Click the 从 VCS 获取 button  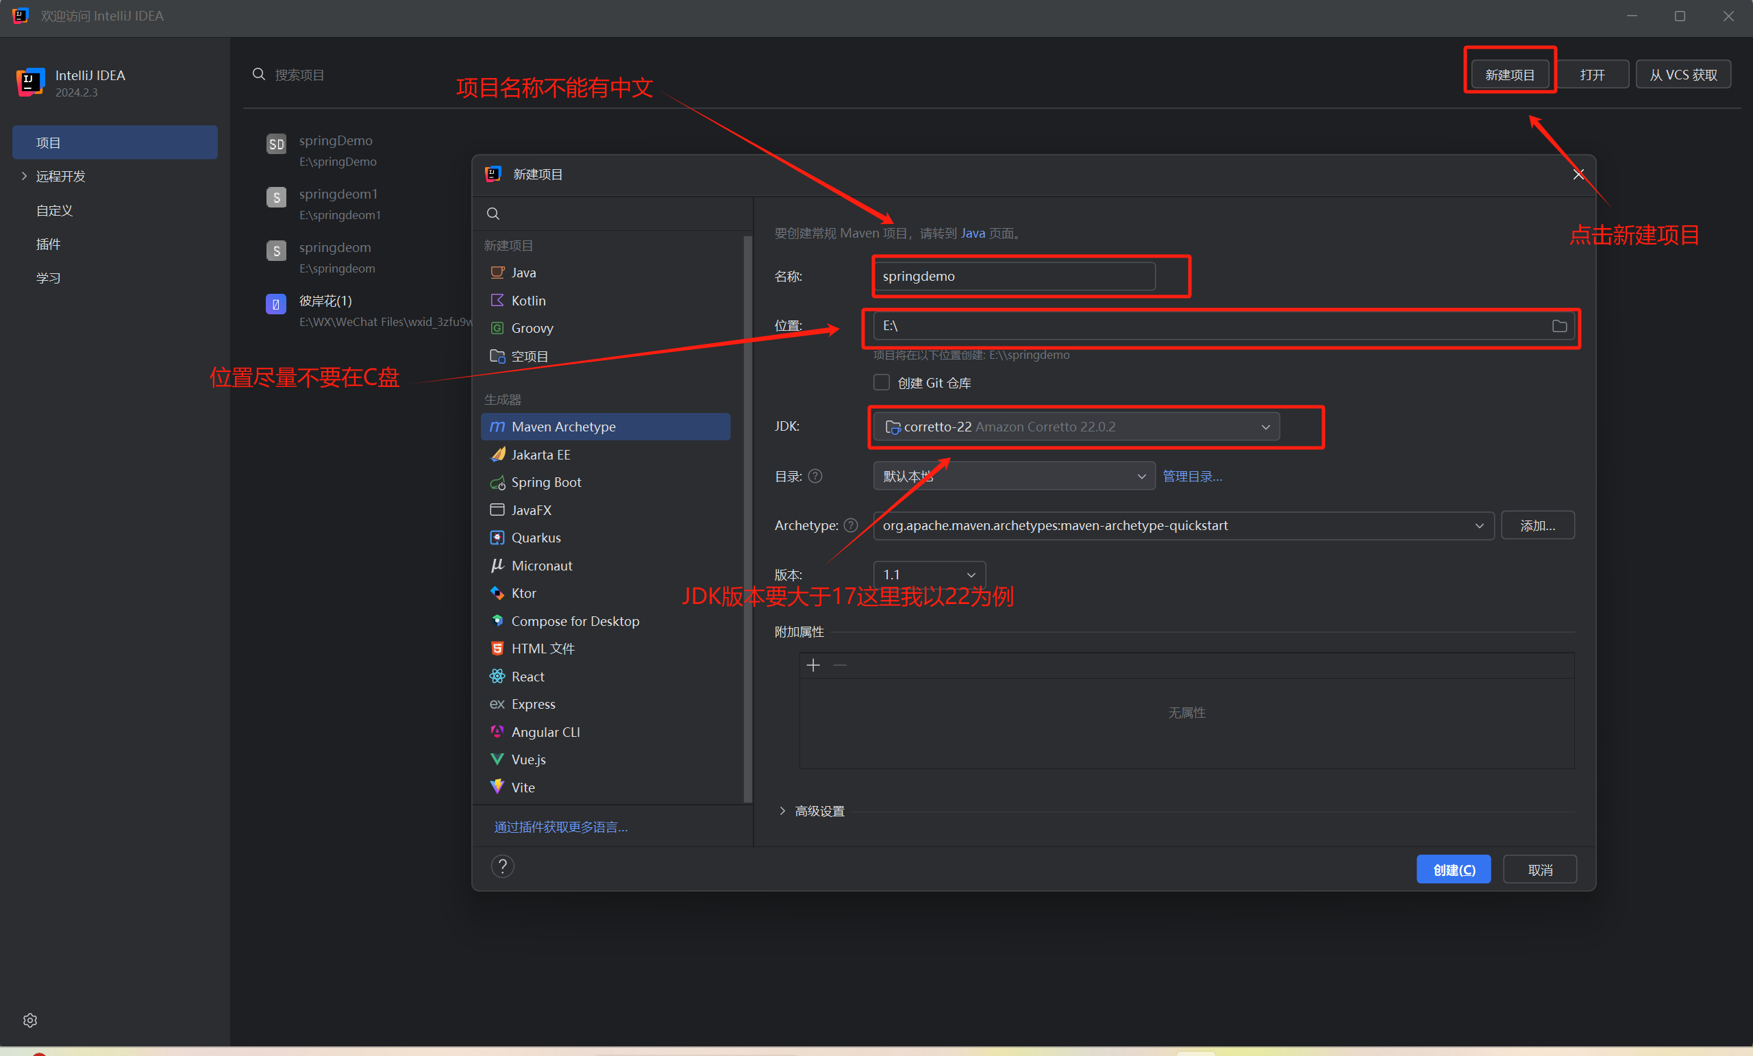(1683, 75)
